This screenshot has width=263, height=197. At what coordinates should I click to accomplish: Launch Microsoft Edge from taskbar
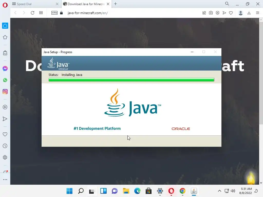click(x=137, y=191)
